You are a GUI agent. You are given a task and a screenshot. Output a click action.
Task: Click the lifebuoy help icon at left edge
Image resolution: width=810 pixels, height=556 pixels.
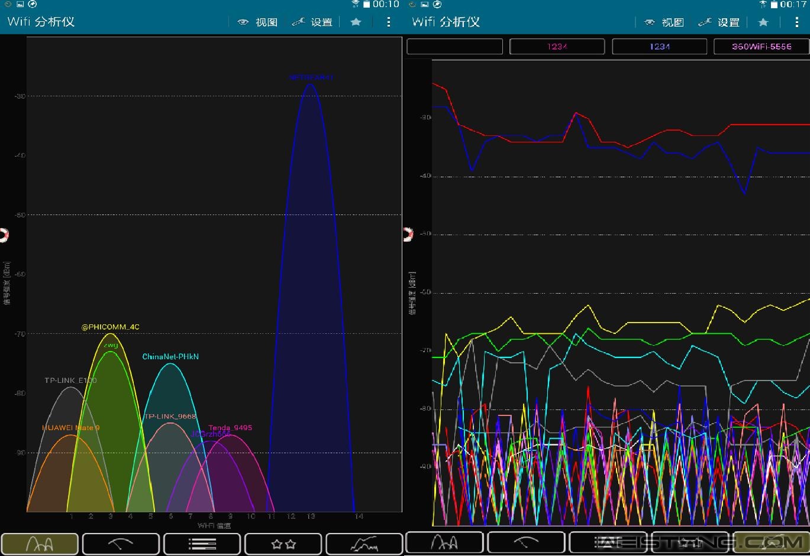click(4, 235)
